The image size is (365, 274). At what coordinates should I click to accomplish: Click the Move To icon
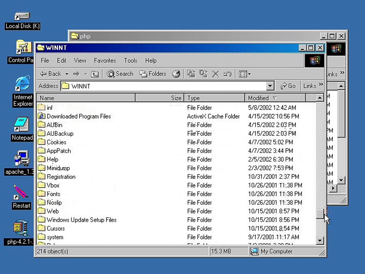coord(191,74)
